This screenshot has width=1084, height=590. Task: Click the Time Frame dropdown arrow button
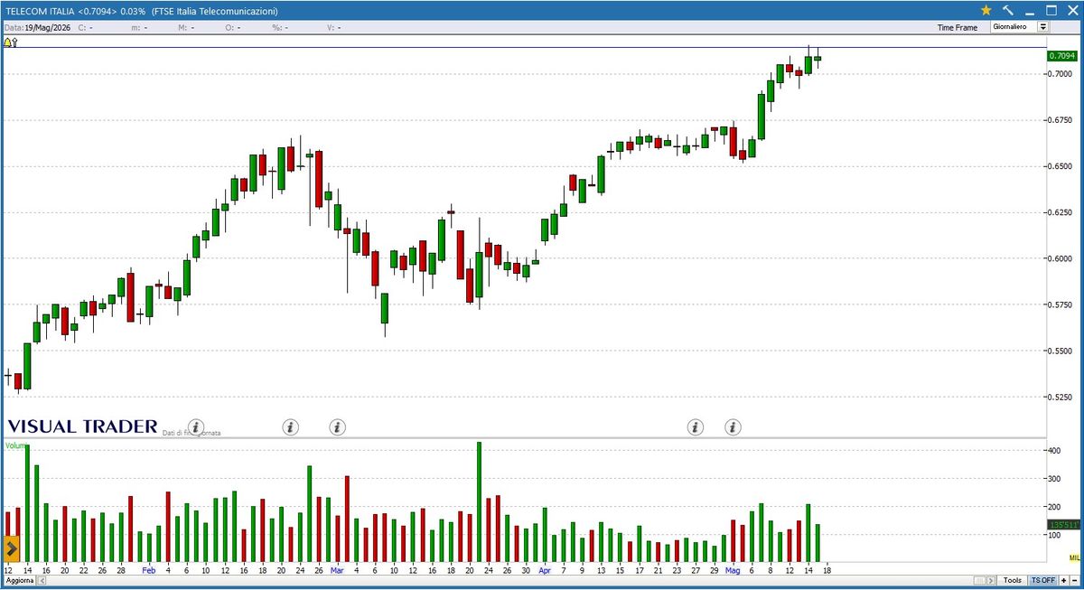click(x=1043, y=27)
